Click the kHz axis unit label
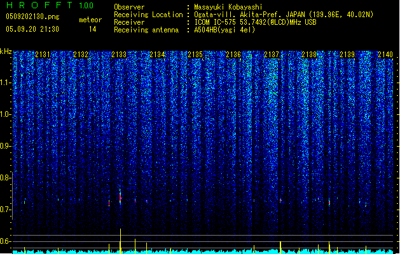 point(6,51)
